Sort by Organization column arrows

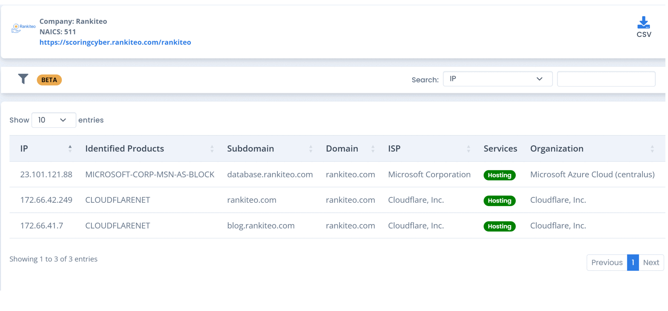(x=652, y=149)
